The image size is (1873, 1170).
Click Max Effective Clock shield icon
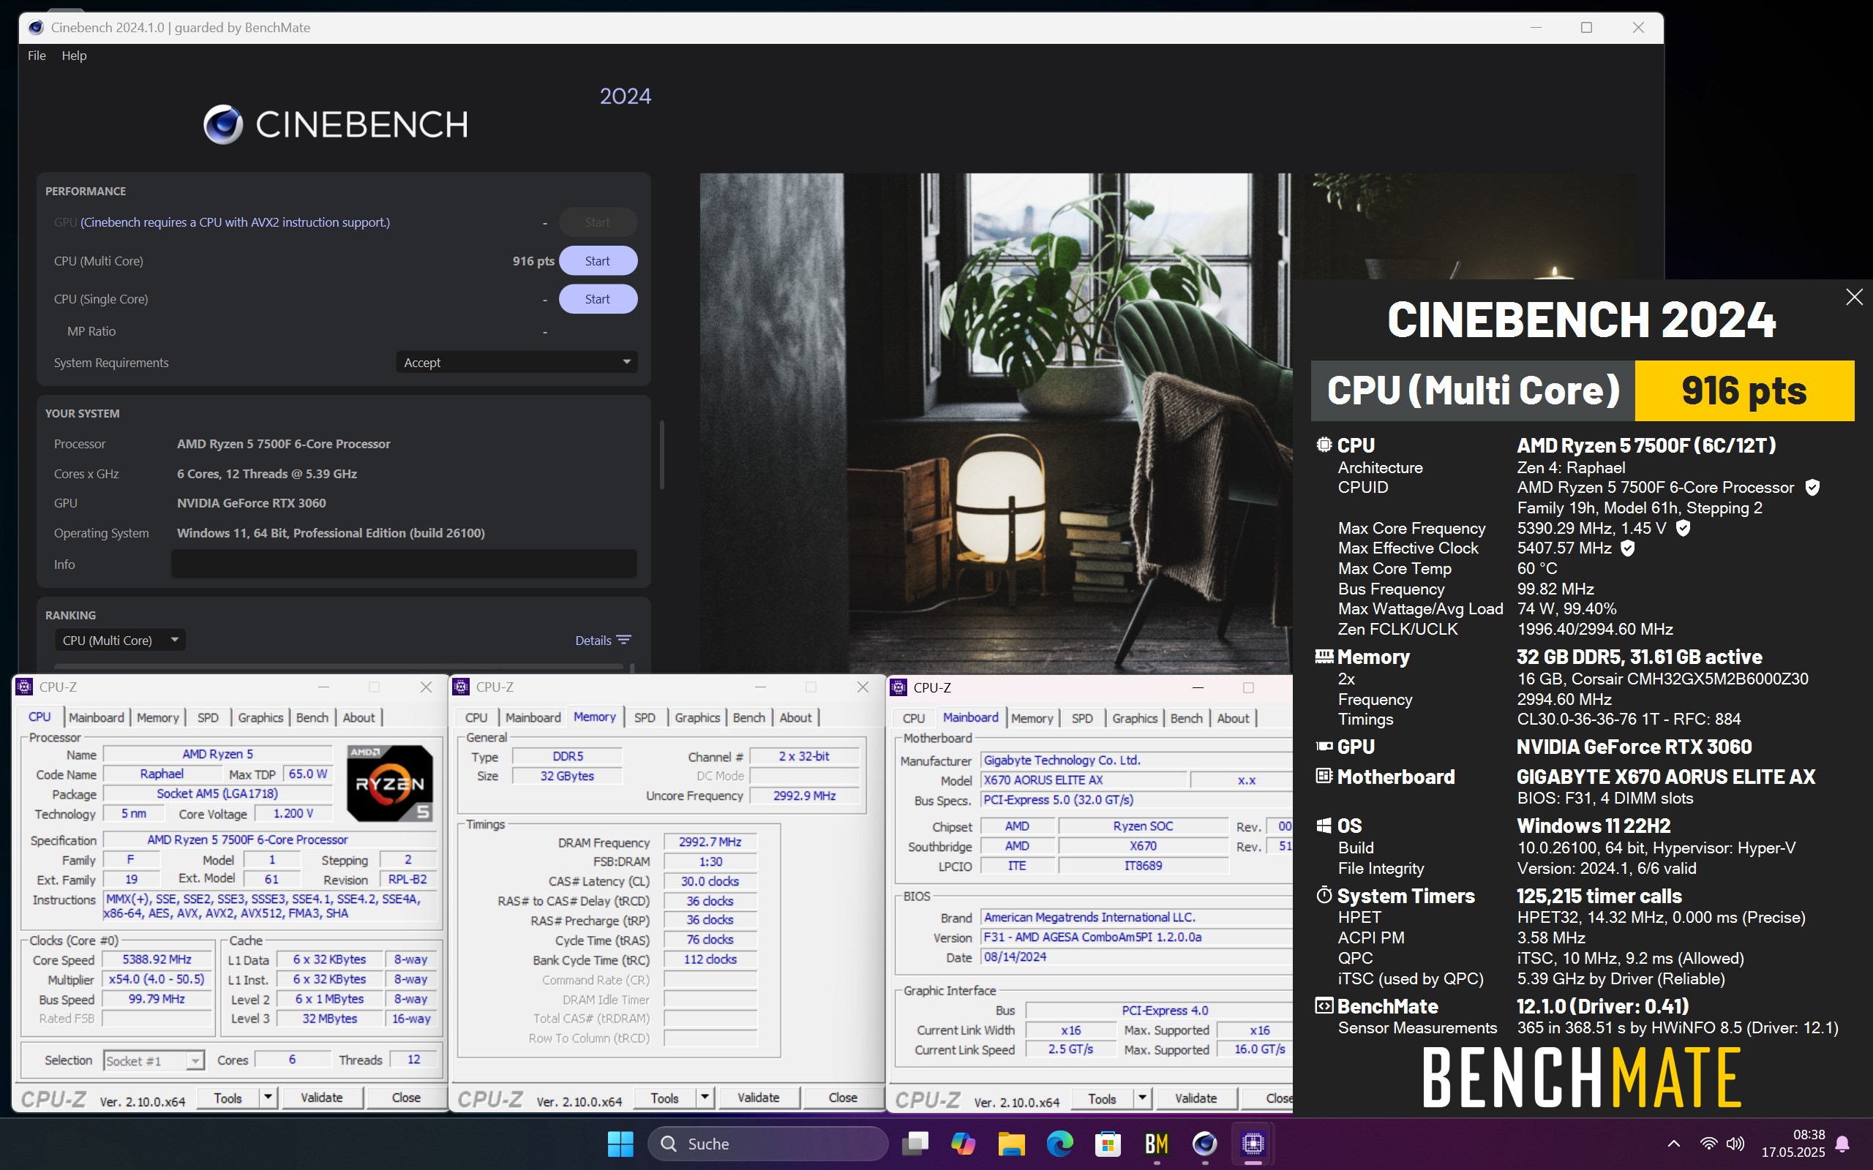1628,548
